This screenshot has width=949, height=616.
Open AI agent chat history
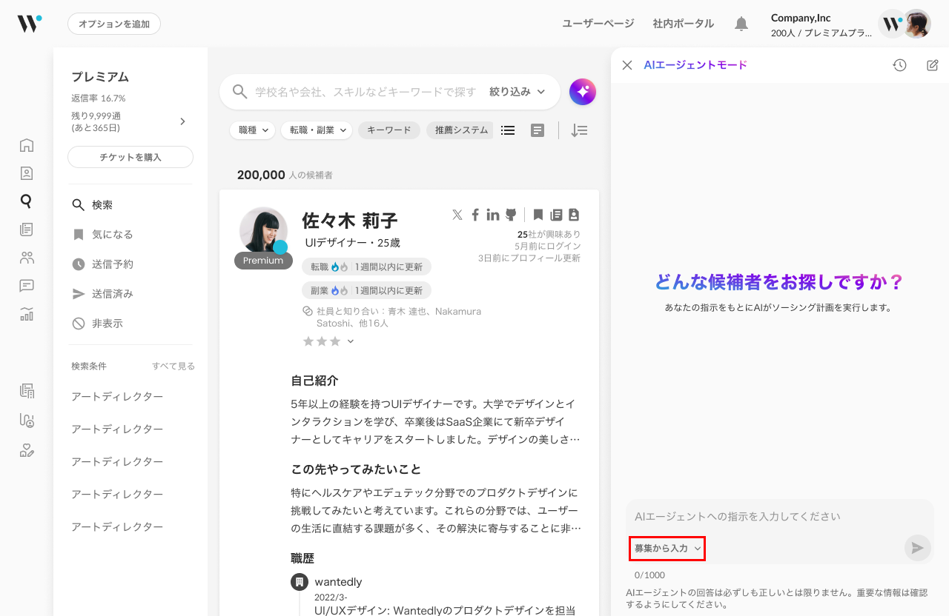[x=899, y=65]
